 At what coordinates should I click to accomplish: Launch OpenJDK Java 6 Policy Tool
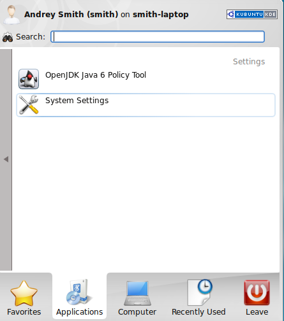coord(146,79)
